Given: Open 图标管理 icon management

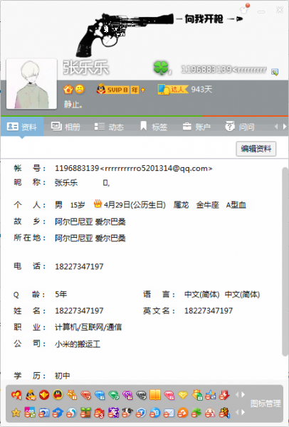Looking at the screenshot, I should (x=266, y=404).
